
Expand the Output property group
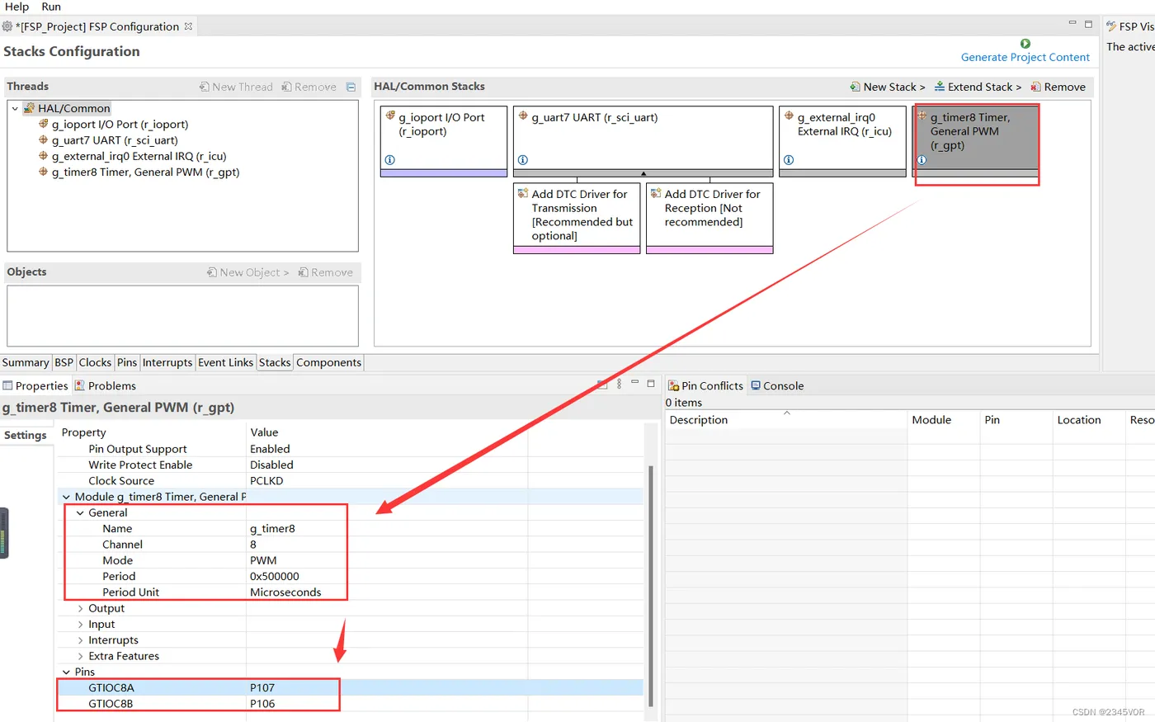pyautogui.click(x=80, y=608)
